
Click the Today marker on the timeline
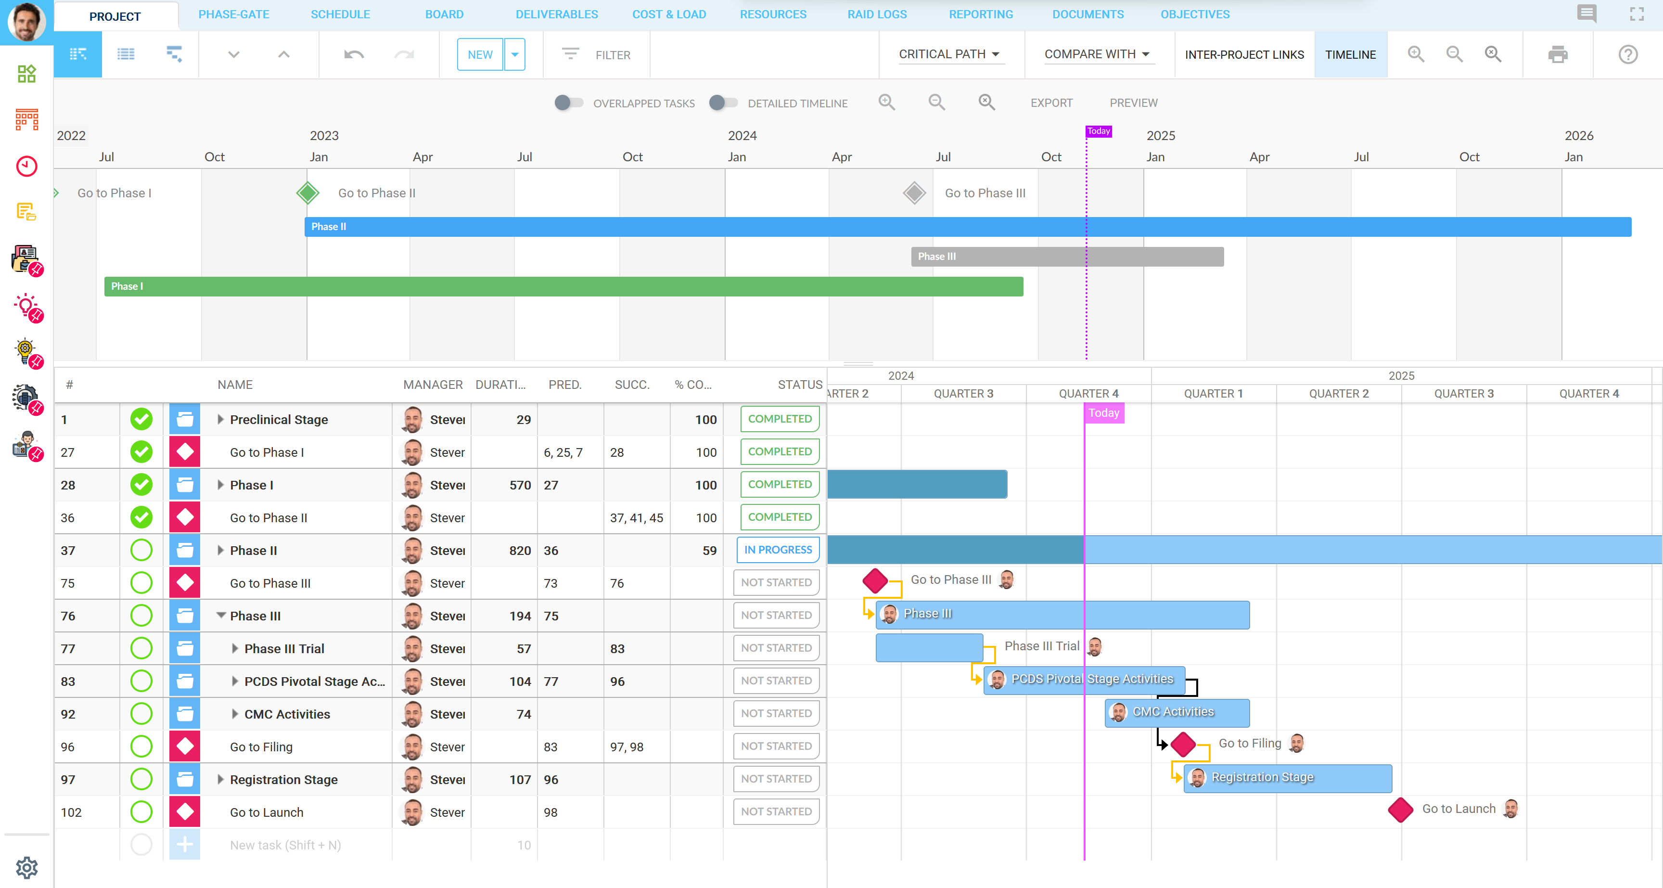(x=1099, y=131)
